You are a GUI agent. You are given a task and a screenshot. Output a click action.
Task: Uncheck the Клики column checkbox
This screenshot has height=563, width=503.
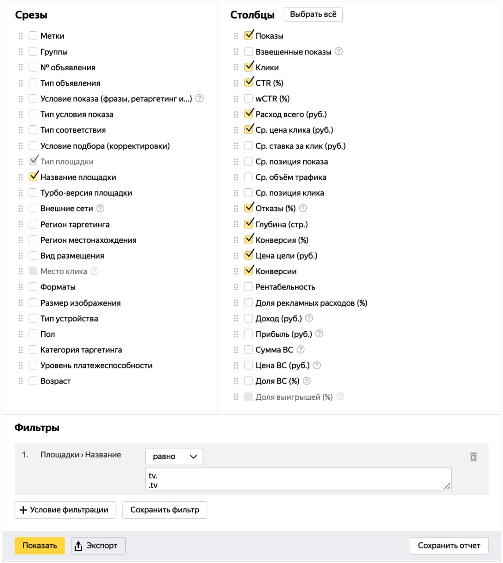point(249,67)
